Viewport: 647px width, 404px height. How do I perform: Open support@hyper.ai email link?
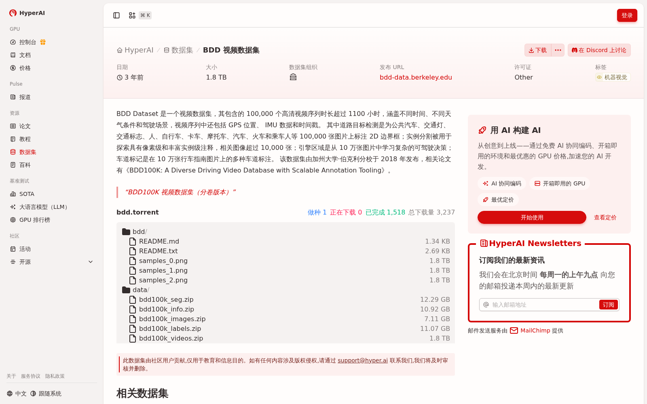coord(363,360)
